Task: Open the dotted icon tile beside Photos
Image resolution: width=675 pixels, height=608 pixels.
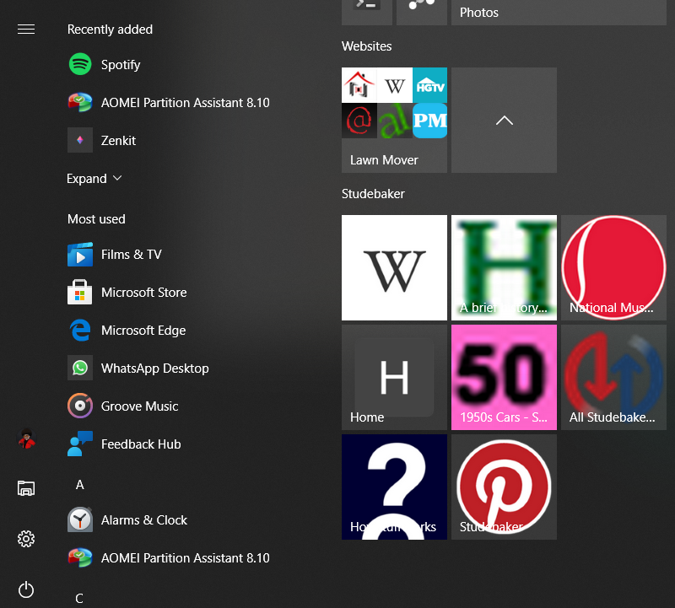Action: click(421, 13)
